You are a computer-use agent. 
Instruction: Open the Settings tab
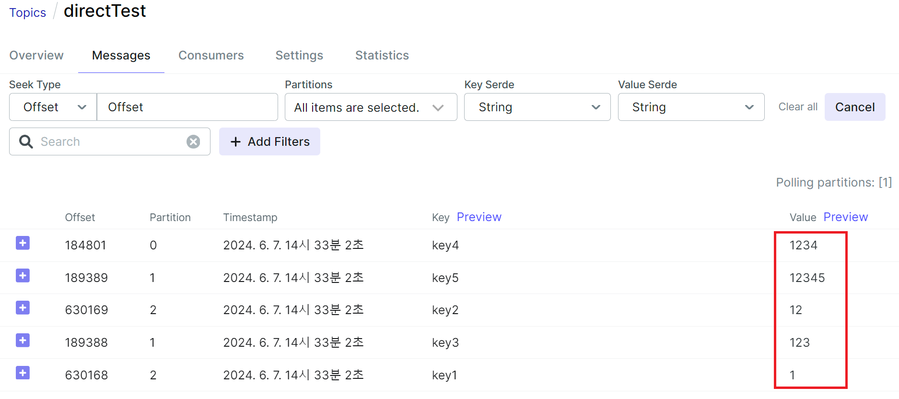[299, 56]
